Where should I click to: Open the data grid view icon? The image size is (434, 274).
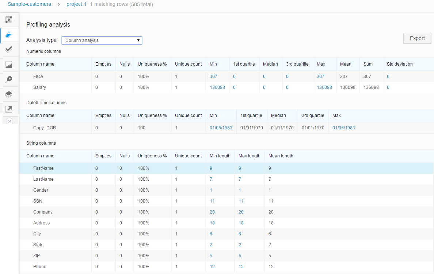(x=9, y=20)
